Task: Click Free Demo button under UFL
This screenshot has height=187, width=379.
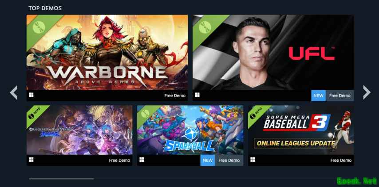Action: 340,95
